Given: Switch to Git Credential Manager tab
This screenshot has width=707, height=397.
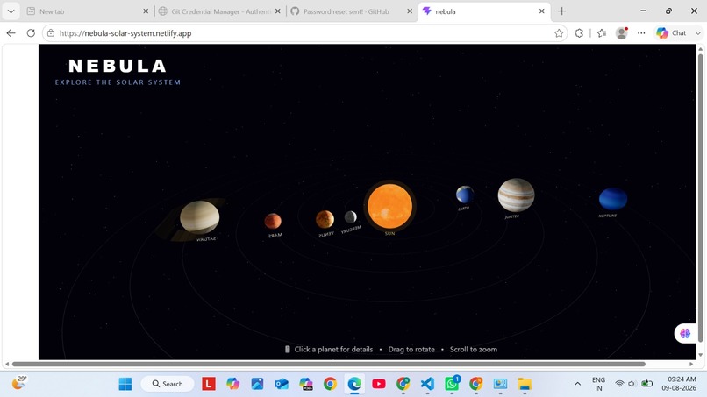Looking at the screenshot, I should tap(220, 11).
